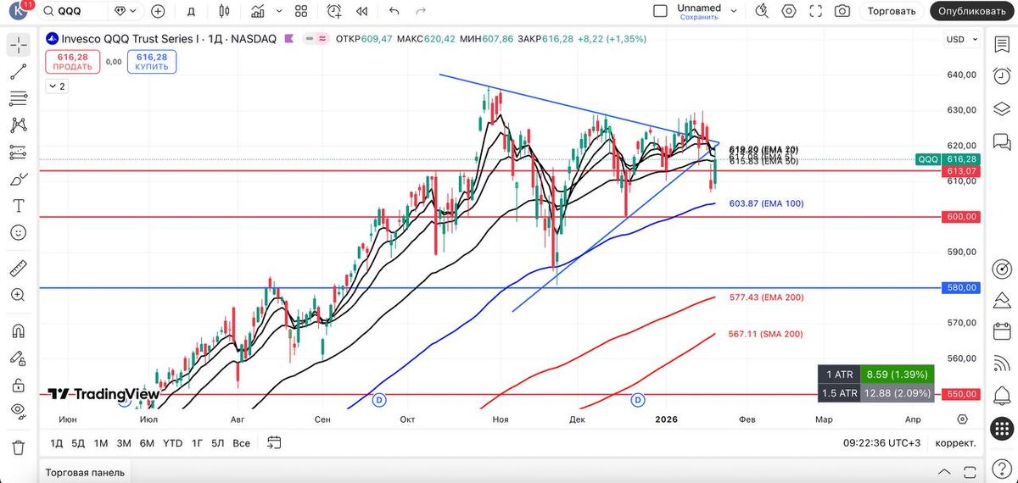
Task: Select the 1Д time range
Action: coord(56,443)
